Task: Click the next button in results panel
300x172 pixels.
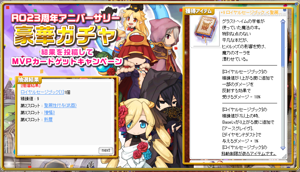Action: pos(106,150)
